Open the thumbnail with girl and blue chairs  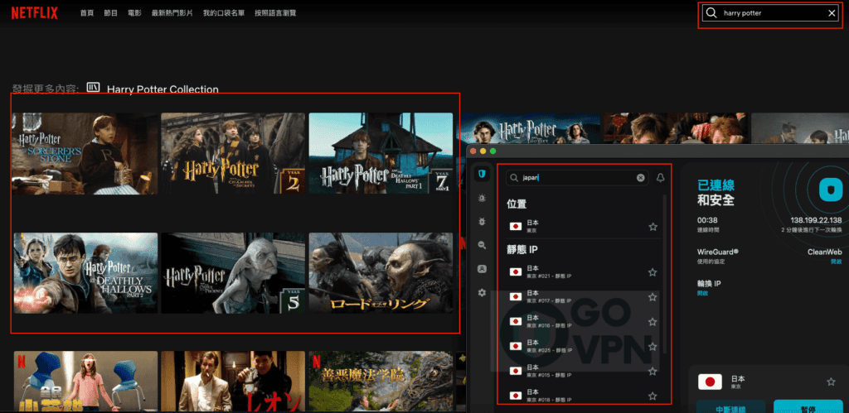85,382
